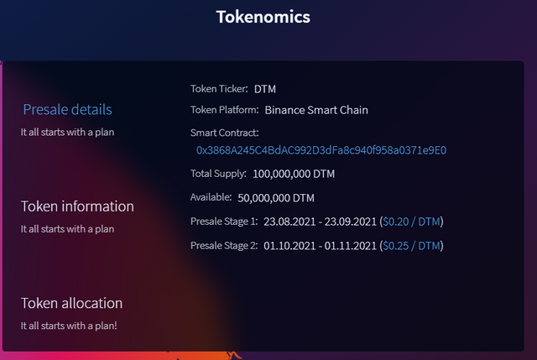This screenshot has width=537, height=360.
Task: Click the 01.10.2021 - 01.11.2021 date range
Action: 319,246
